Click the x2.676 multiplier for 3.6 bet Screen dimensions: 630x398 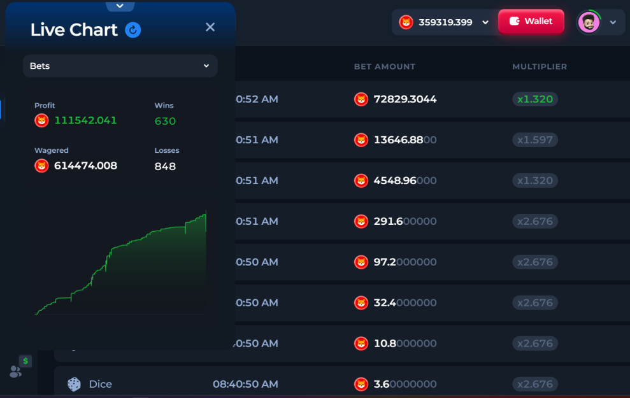(x=535, y=384)
